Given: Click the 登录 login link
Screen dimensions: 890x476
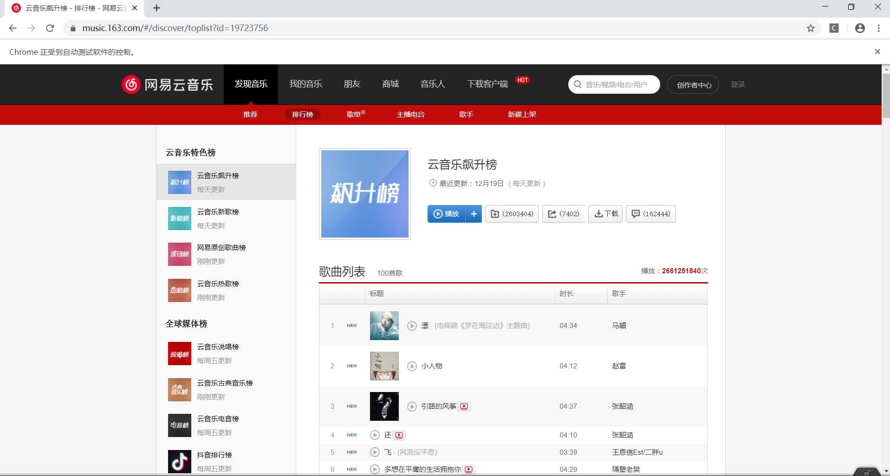Looking at the screenshot, I should 738,84.
